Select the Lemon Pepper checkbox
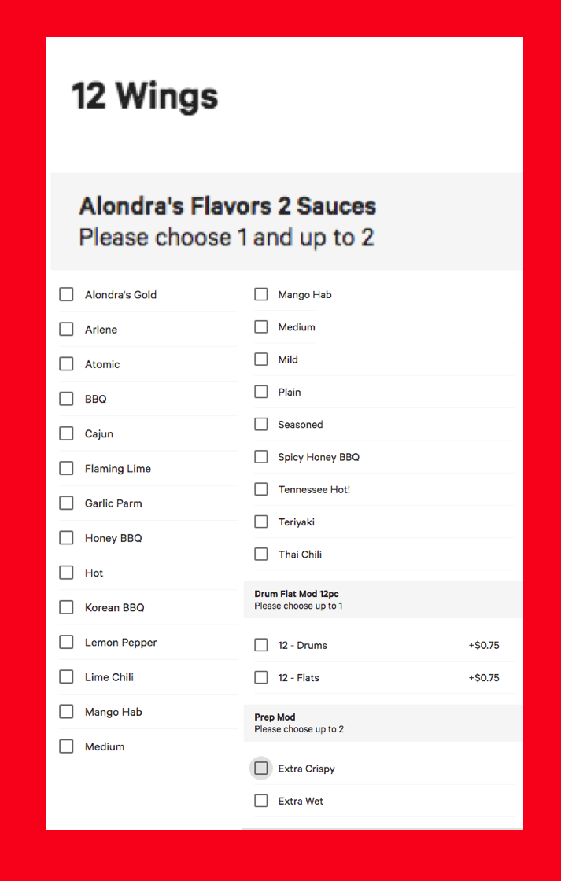Screen dimensions: 561x881 (x=67, y=642)
